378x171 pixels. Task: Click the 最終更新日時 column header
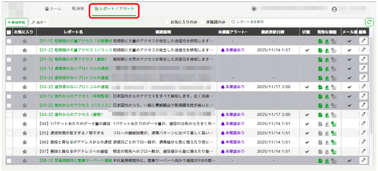tap(273, 32)
